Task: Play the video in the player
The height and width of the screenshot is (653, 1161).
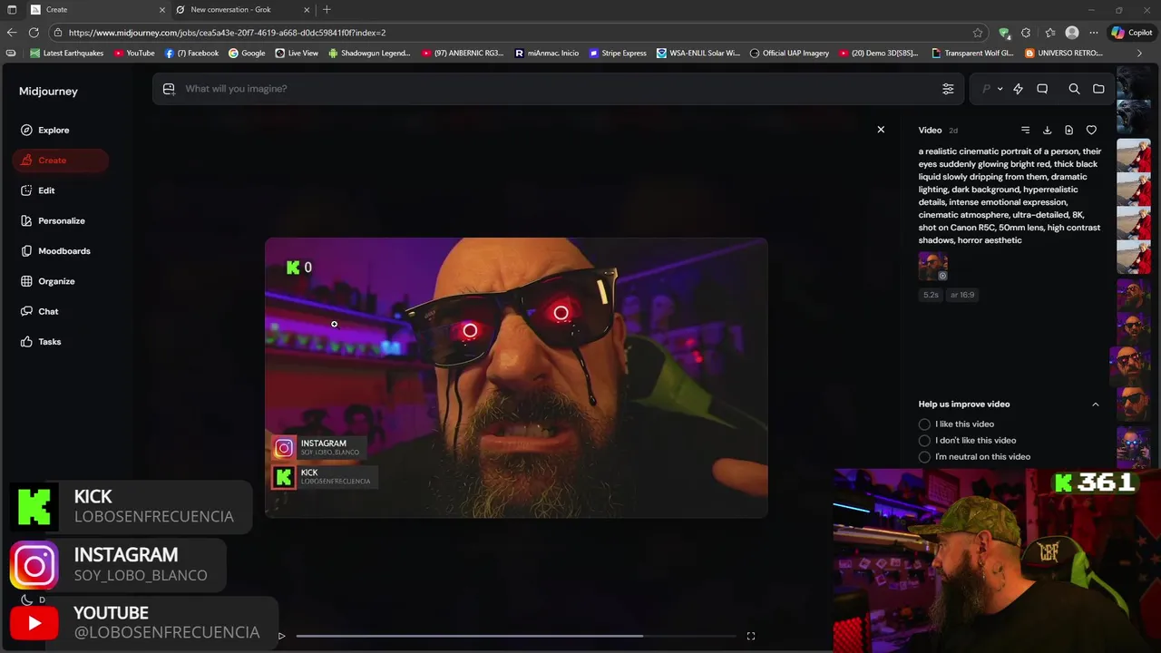Action: click(281, 636)
